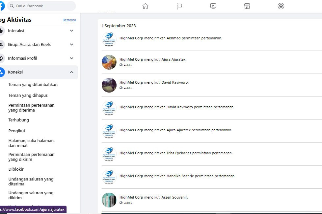Image resolution: width=322 pixels, height=214 pixels.
Task: Click Publik globe icon under Ajura Ajuratex
Action: tap(121, 65)
